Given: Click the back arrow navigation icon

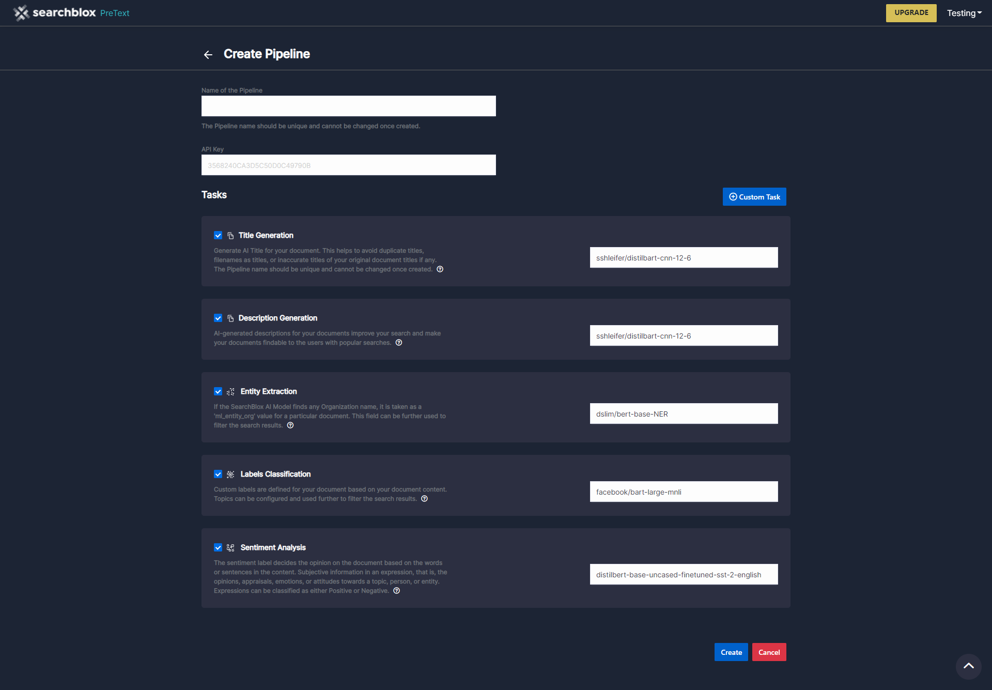Looking at the screenshot, I should (208, 54).
